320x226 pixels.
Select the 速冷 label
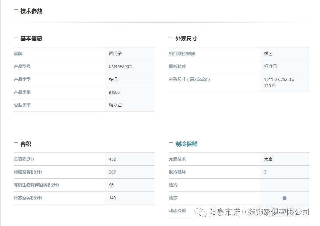[173, 185]
